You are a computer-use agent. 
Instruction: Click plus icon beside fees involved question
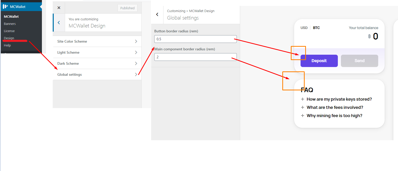point(303,107)
